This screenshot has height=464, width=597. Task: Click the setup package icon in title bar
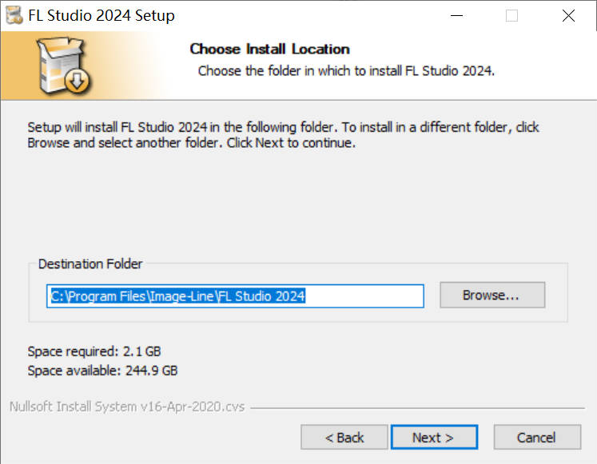(14, 15)
